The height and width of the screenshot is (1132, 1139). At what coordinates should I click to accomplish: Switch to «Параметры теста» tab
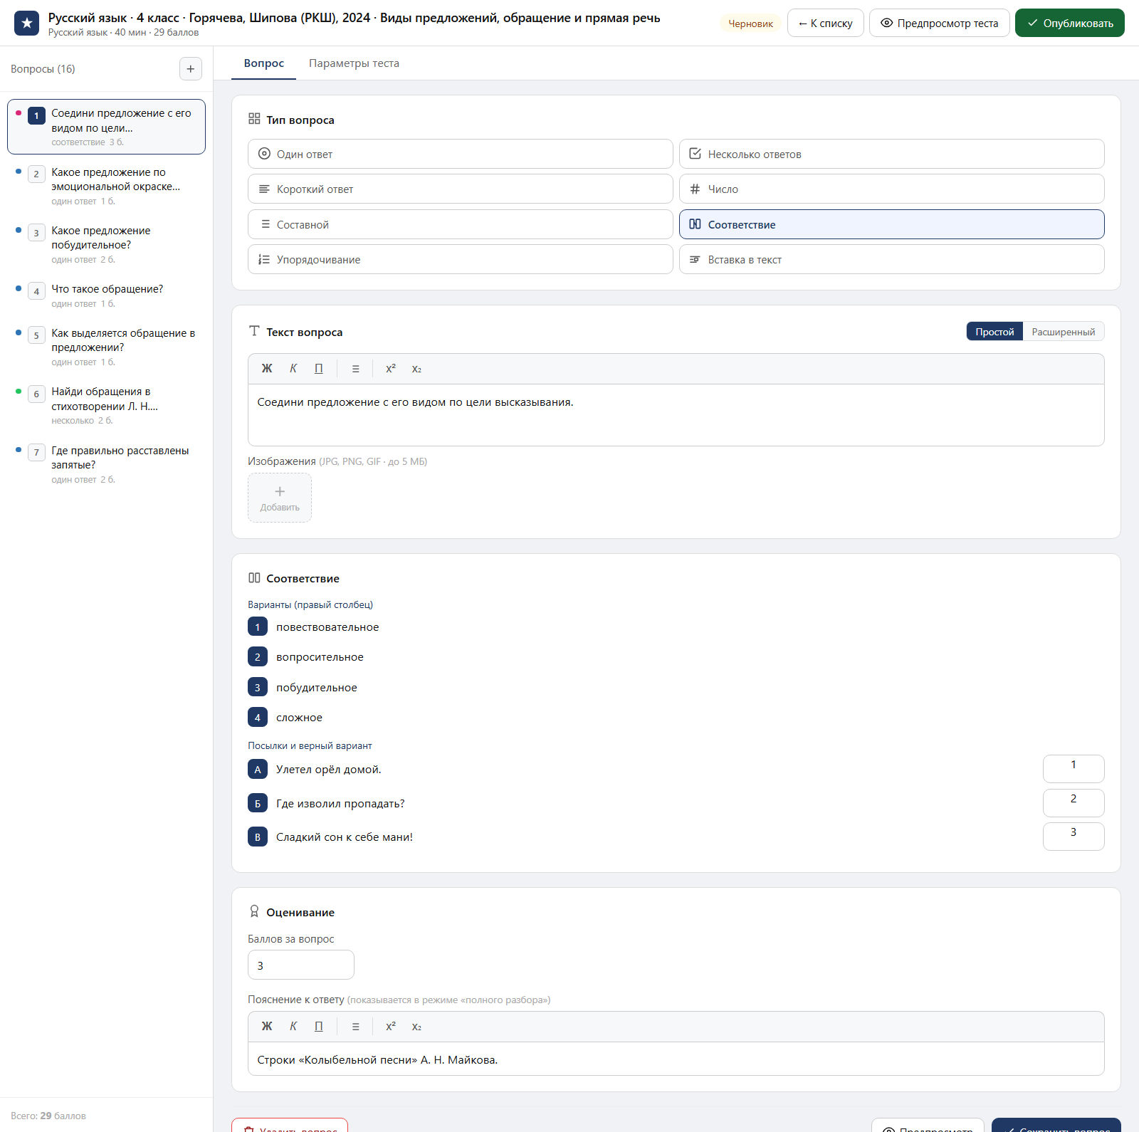pos(354,63)
